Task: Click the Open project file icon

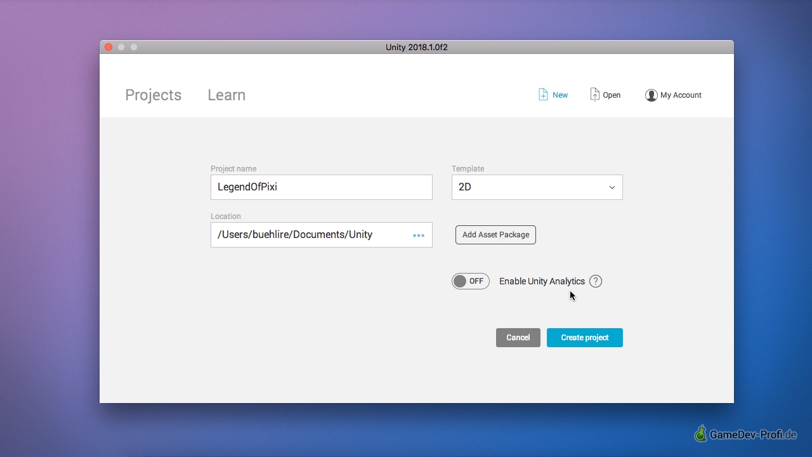Action: [594, 95]
